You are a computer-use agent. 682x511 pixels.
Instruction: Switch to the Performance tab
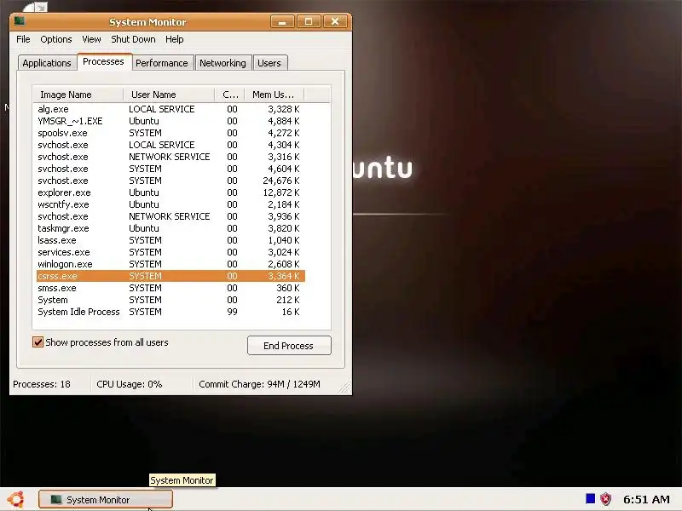click(x=161, y=63)
